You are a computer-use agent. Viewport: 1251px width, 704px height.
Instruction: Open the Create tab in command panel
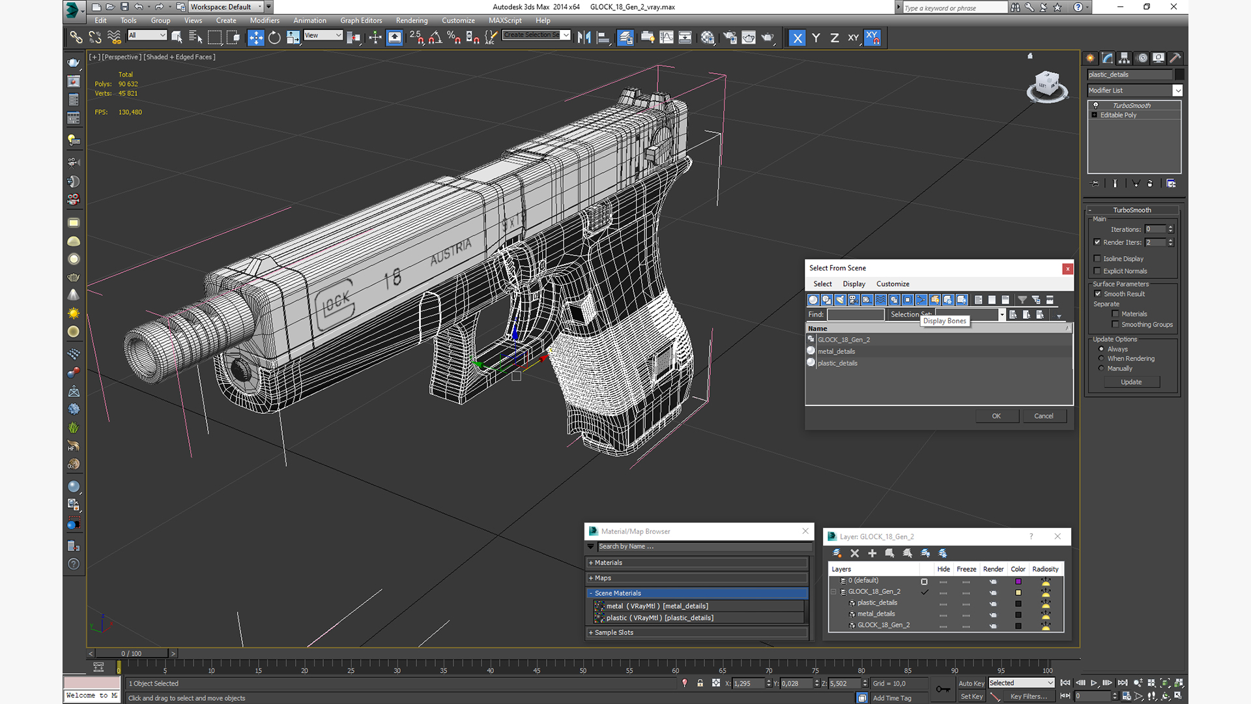coord(1091,58)
